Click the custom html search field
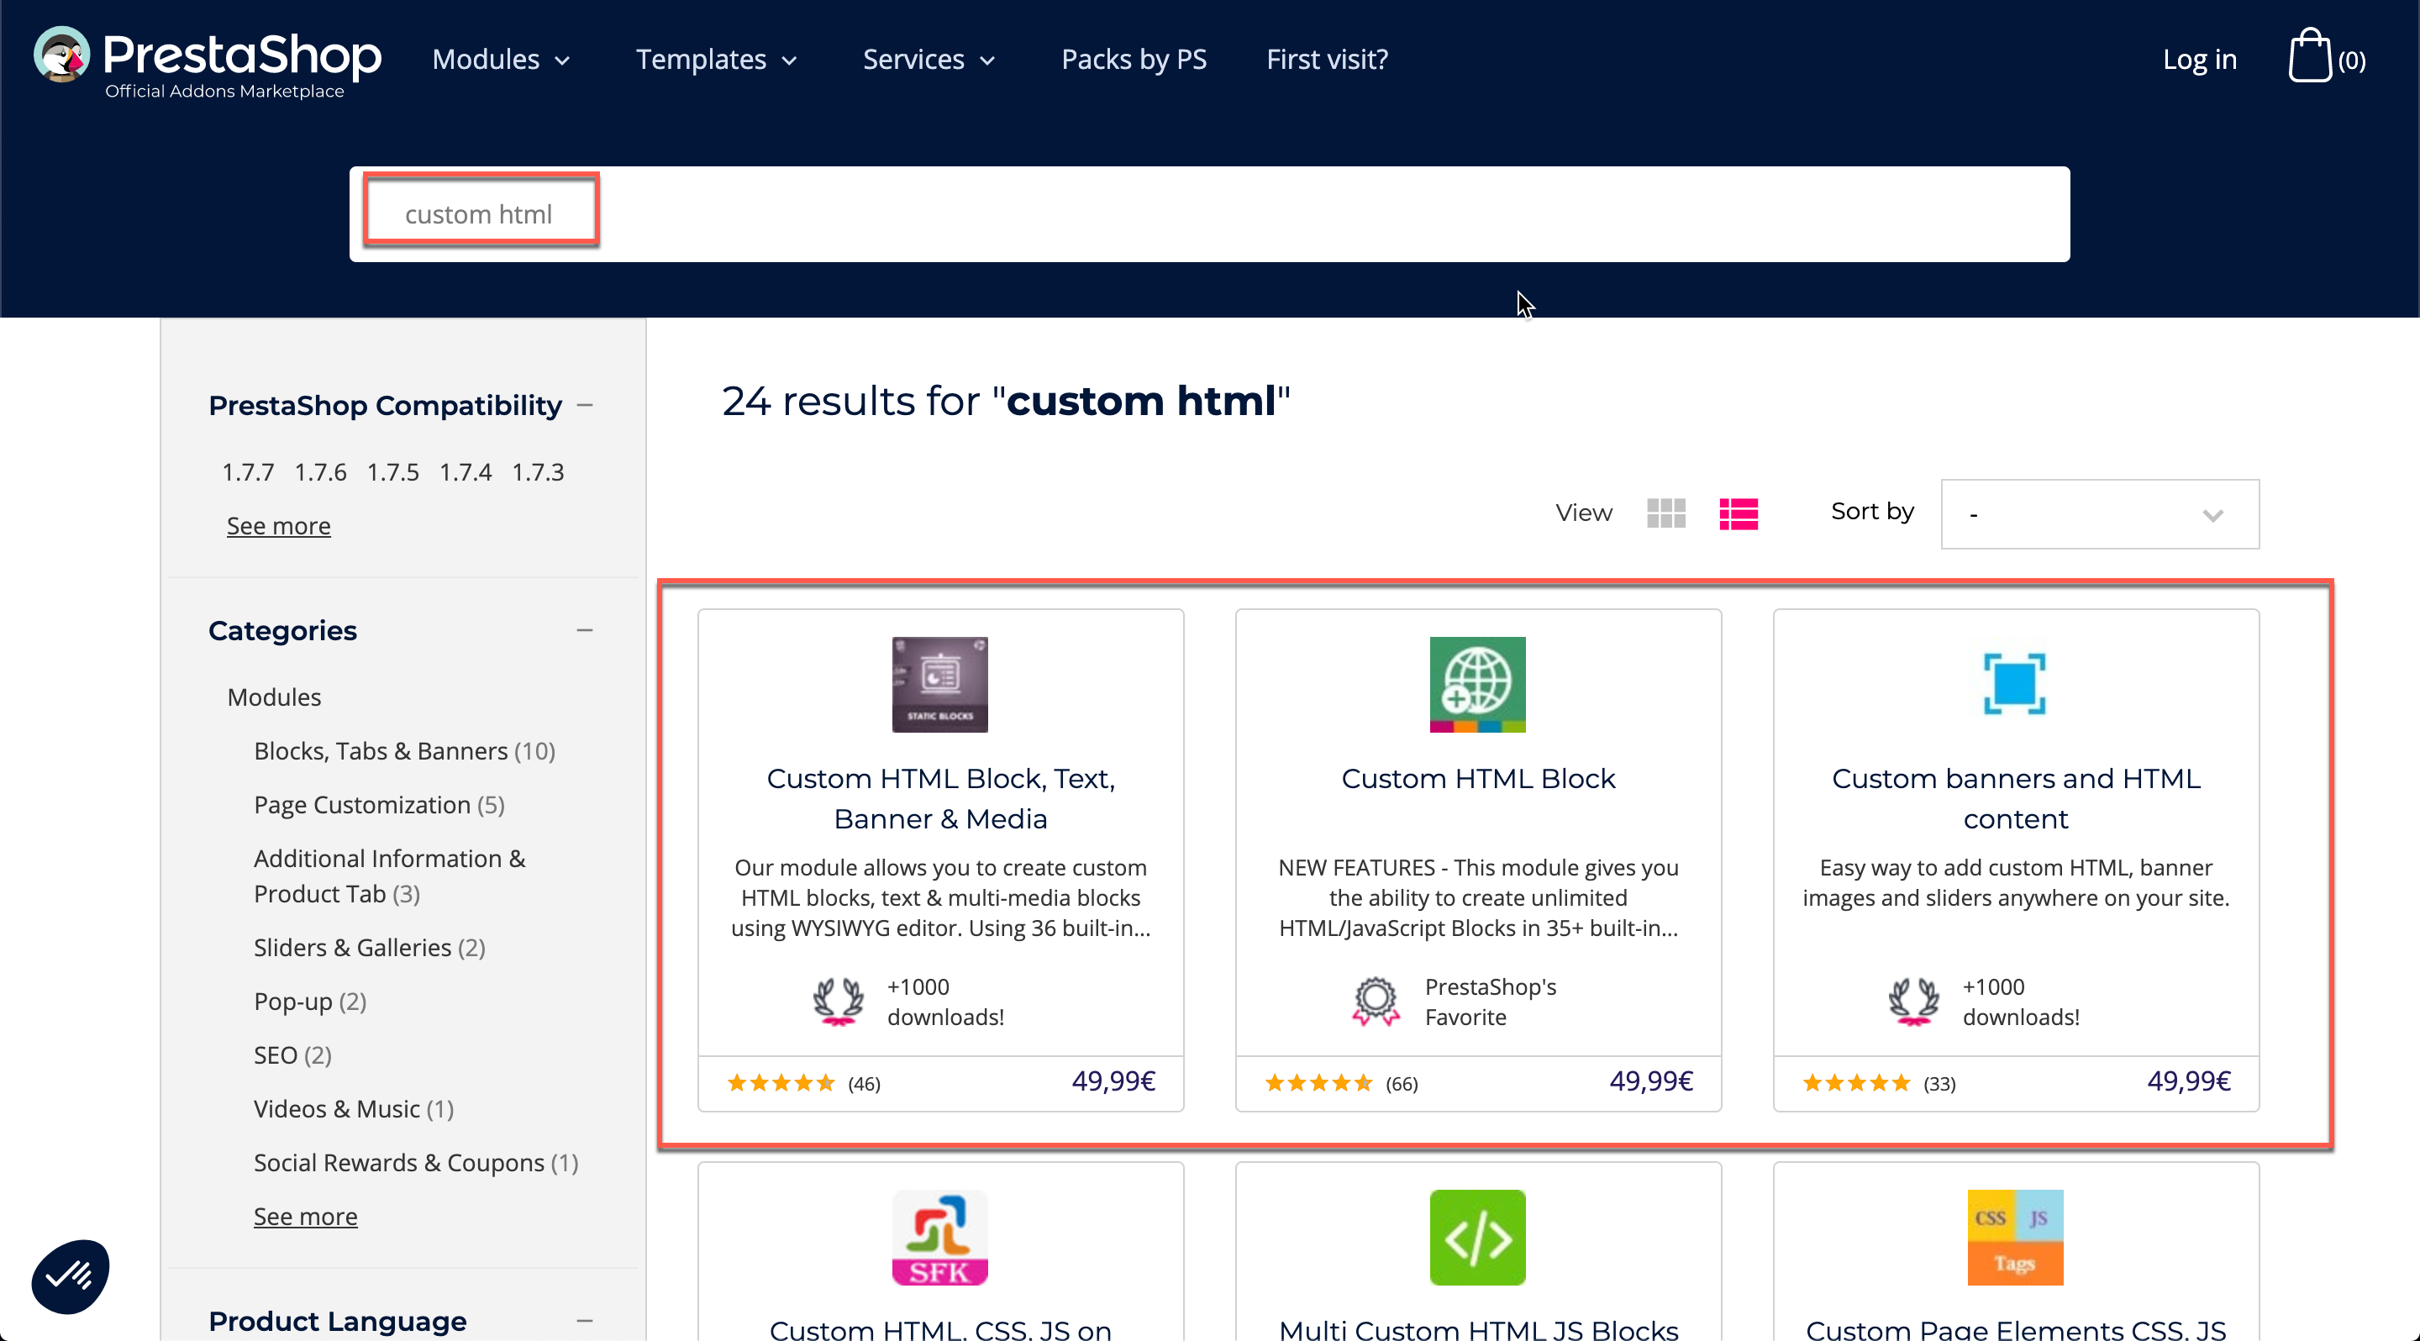 coord(1209,214)
